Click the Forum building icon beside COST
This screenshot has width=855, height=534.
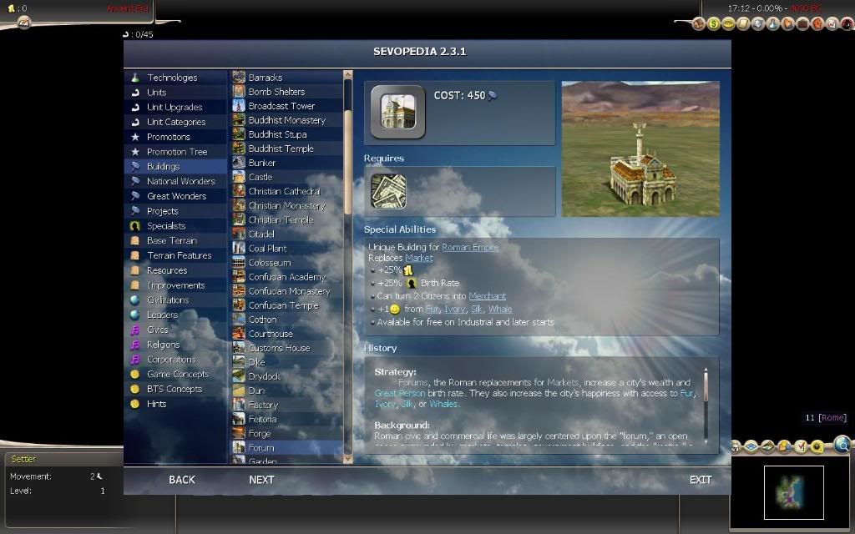pos(397,112)
